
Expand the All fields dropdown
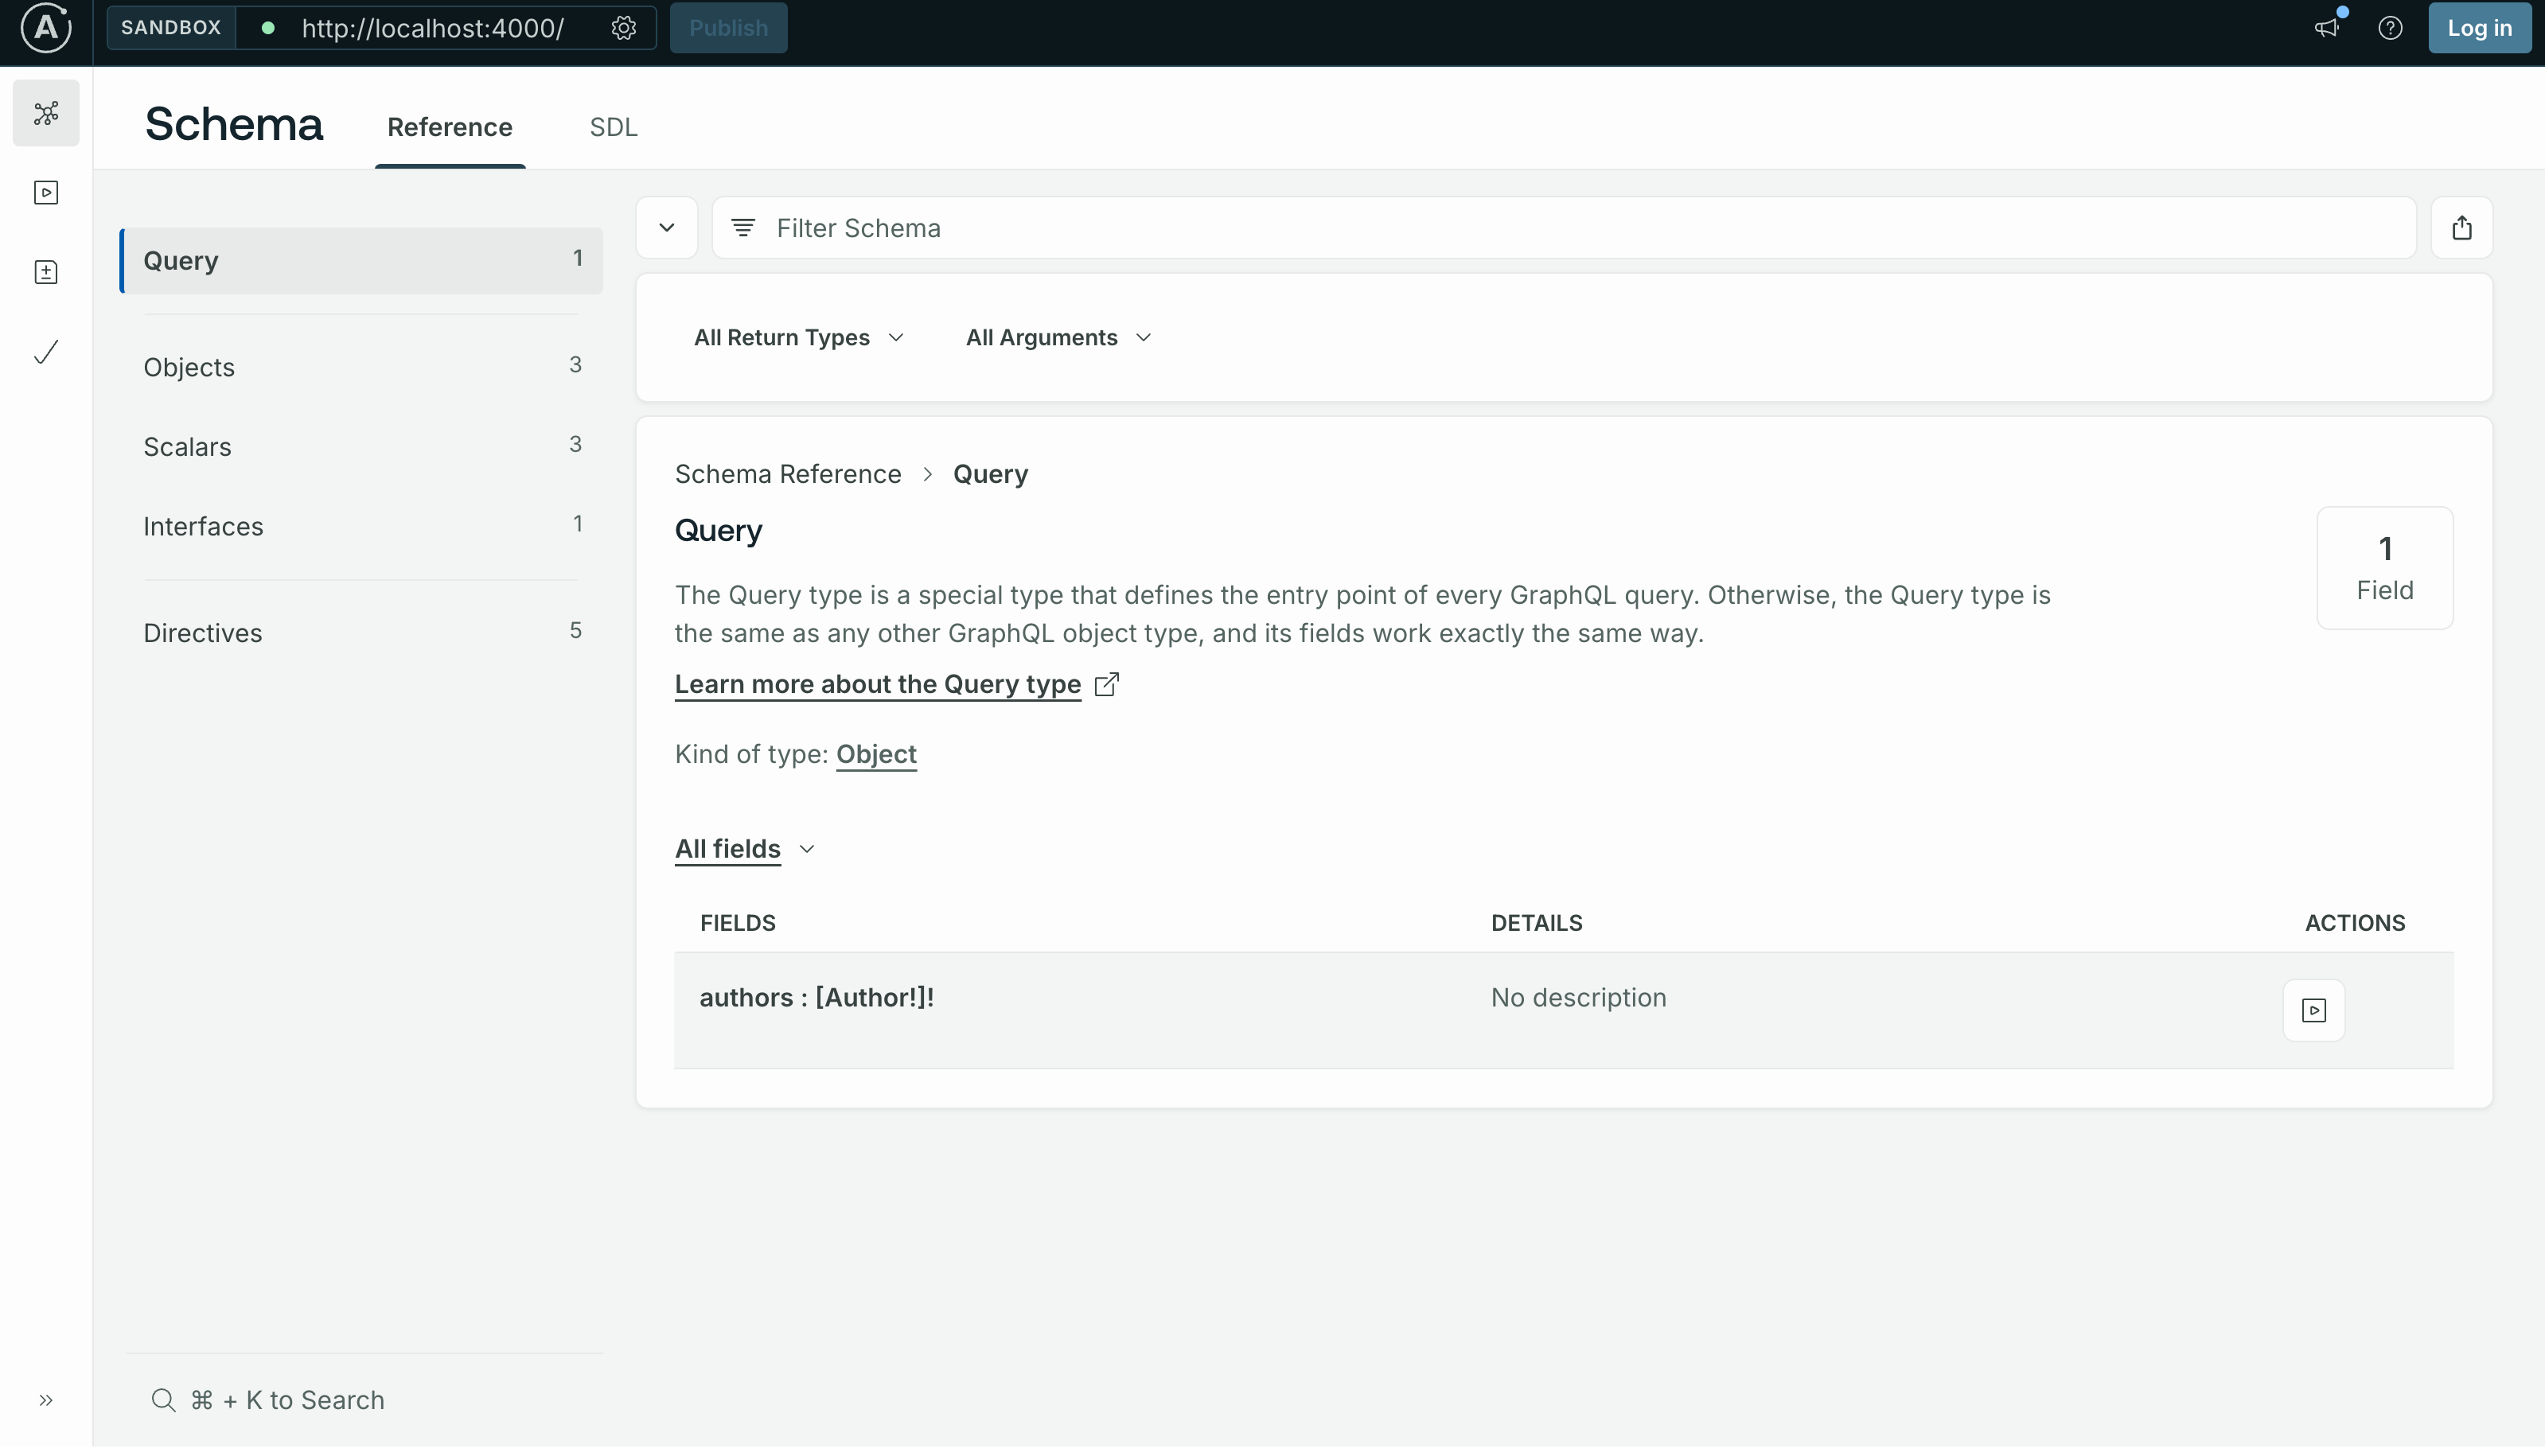click(744, 849)
